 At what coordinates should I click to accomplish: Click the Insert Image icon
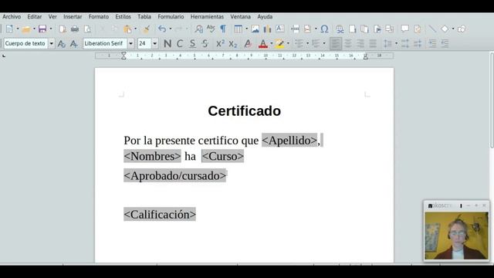click(x=255, y=29)
